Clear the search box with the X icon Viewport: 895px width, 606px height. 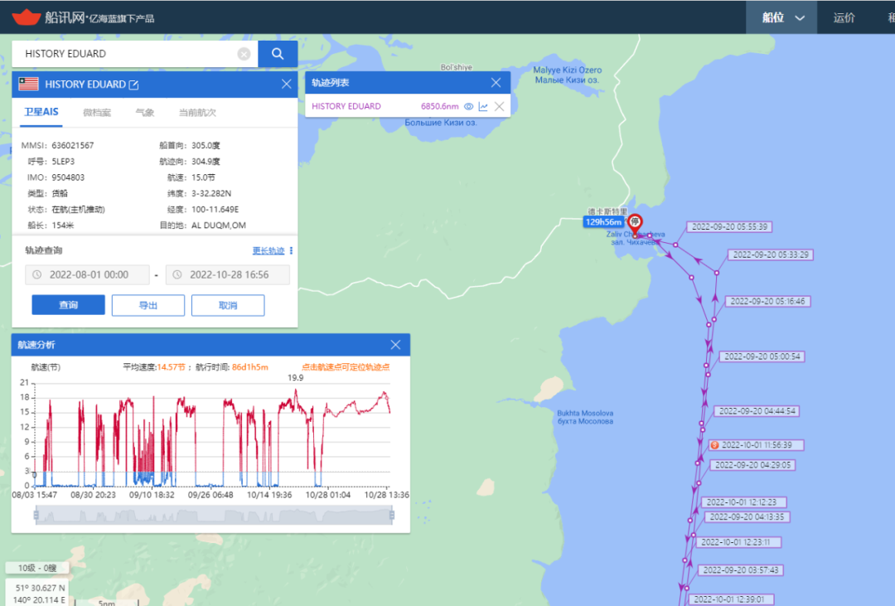(x=244, y=54)
